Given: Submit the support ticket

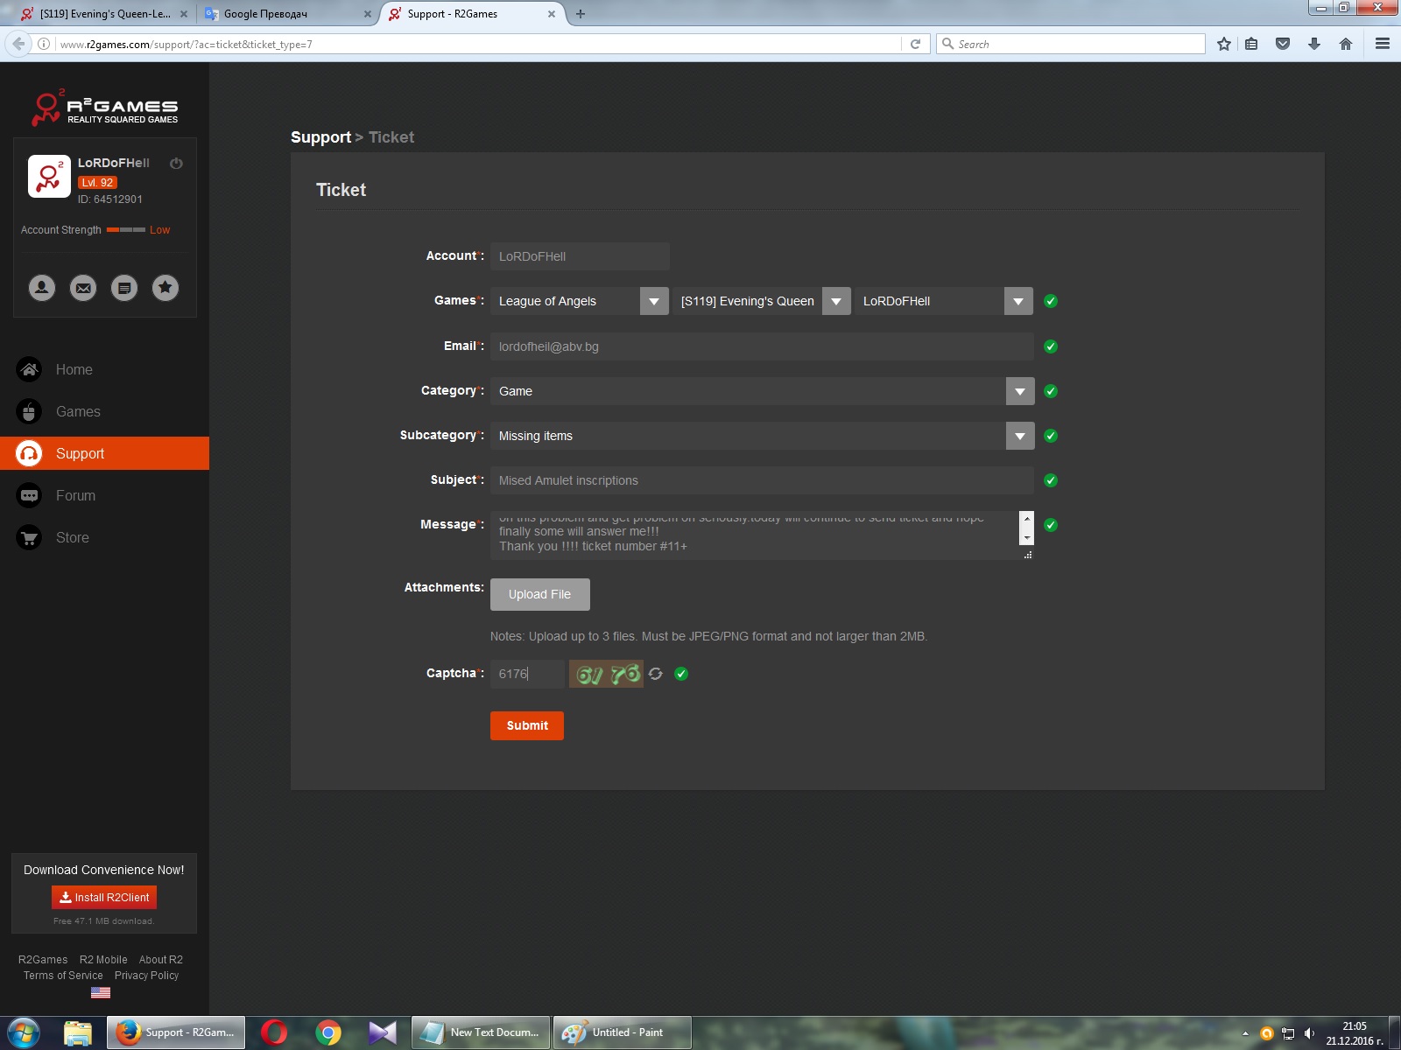Looking at the screenshot, I should click(x=526, y=725).
